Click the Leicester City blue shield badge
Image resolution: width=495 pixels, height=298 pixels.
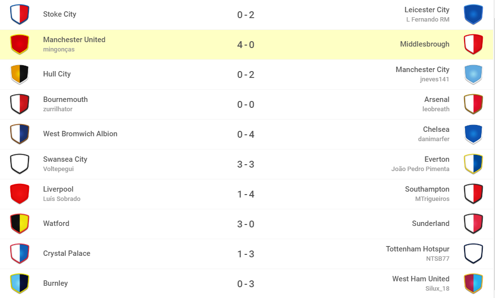(473, 15)
